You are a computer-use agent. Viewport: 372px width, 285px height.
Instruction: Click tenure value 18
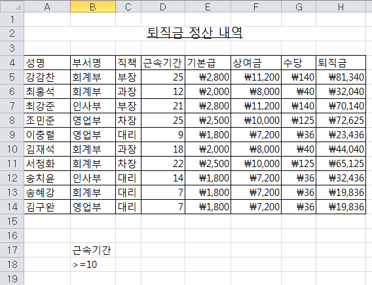pos(163,149)
